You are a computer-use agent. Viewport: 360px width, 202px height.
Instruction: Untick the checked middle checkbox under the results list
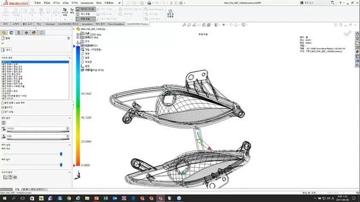(3, 107)
